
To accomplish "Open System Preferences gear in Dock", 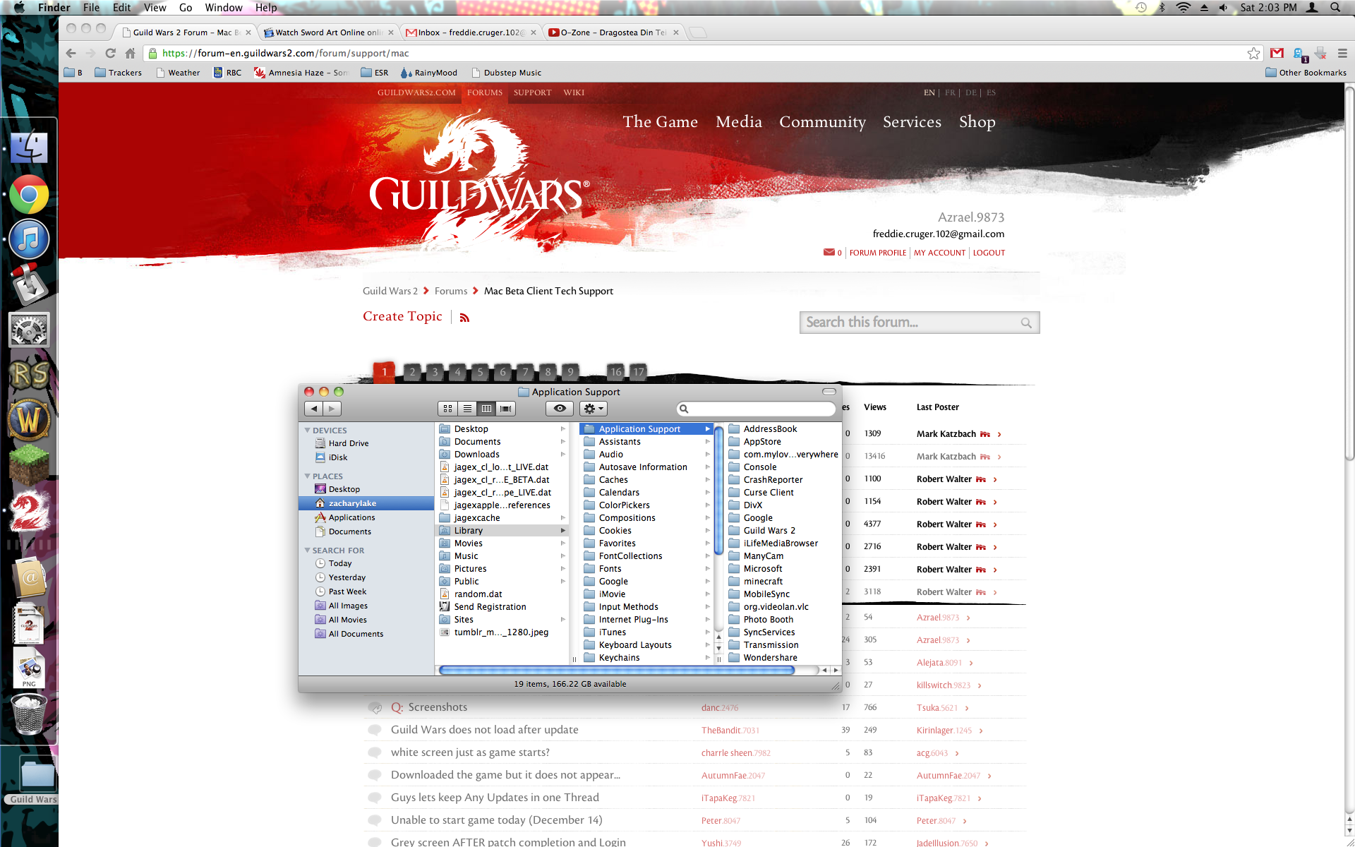I will (29, 330).
